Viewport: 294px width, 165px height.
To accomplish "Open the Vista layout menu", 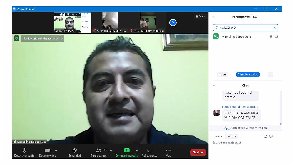I will (x=200, y=16).
